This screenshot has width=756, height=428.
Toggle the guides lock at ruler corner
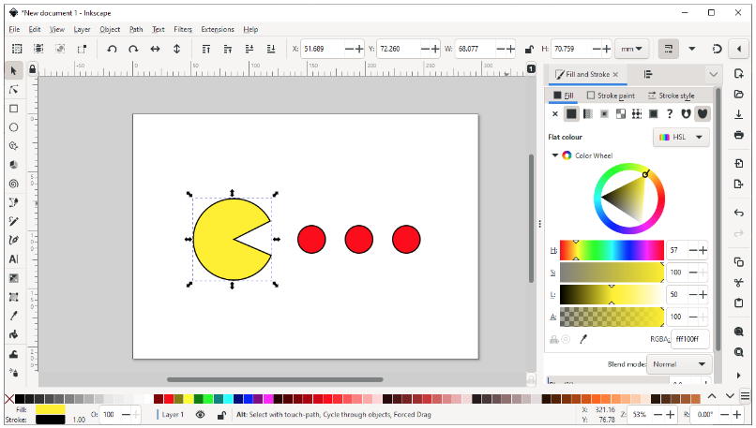tap(33, 69)
